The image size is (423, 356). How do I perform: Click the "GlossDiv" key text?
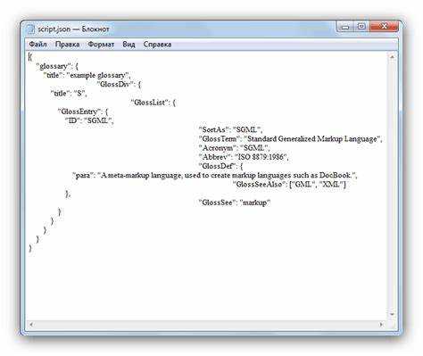click(x=115, y=84)
